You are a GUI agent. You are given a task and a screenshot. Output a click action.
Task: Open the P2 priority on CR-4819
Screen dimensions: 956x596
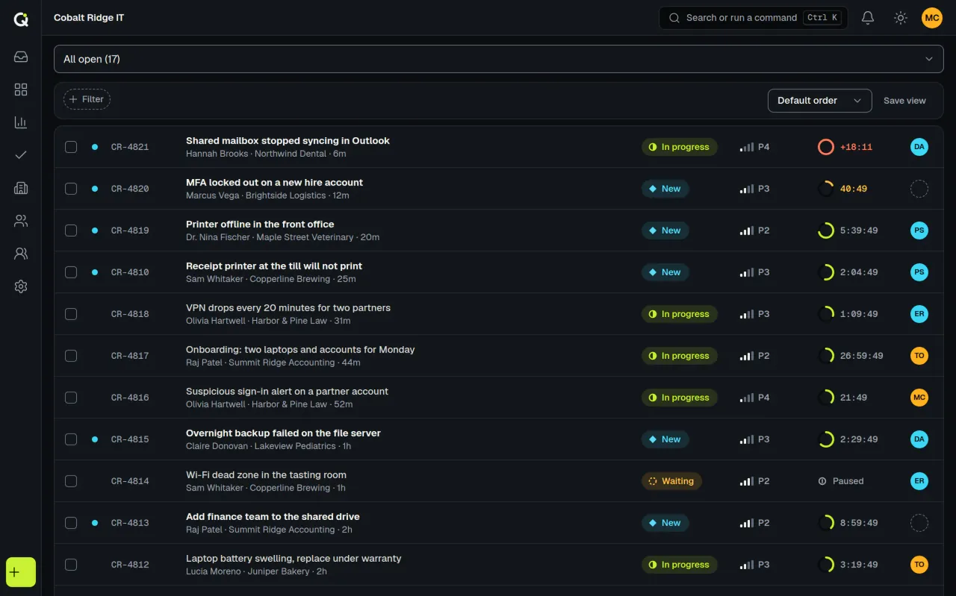point(754,230)
